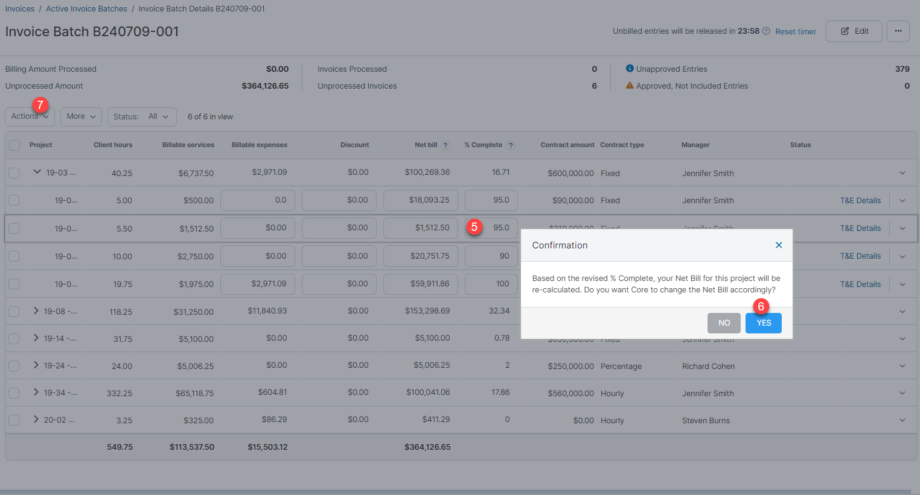The height and width of the screenshot is (495, 920).
Task: Click the Edit button
Action: (x=854, y=31)
